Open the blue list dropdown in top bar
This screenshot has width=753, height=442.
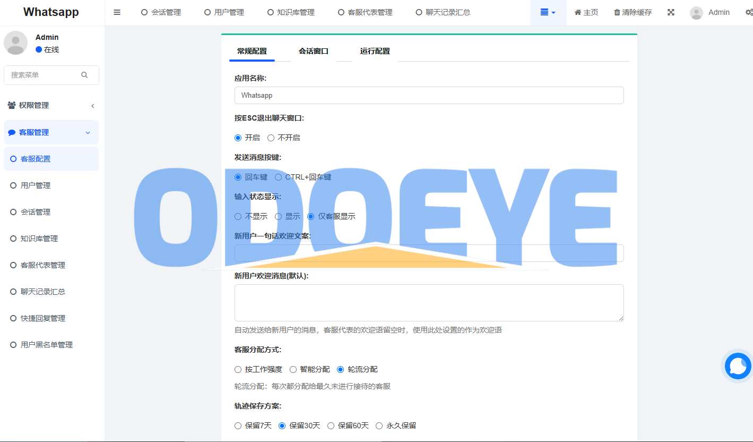[548, 12]
